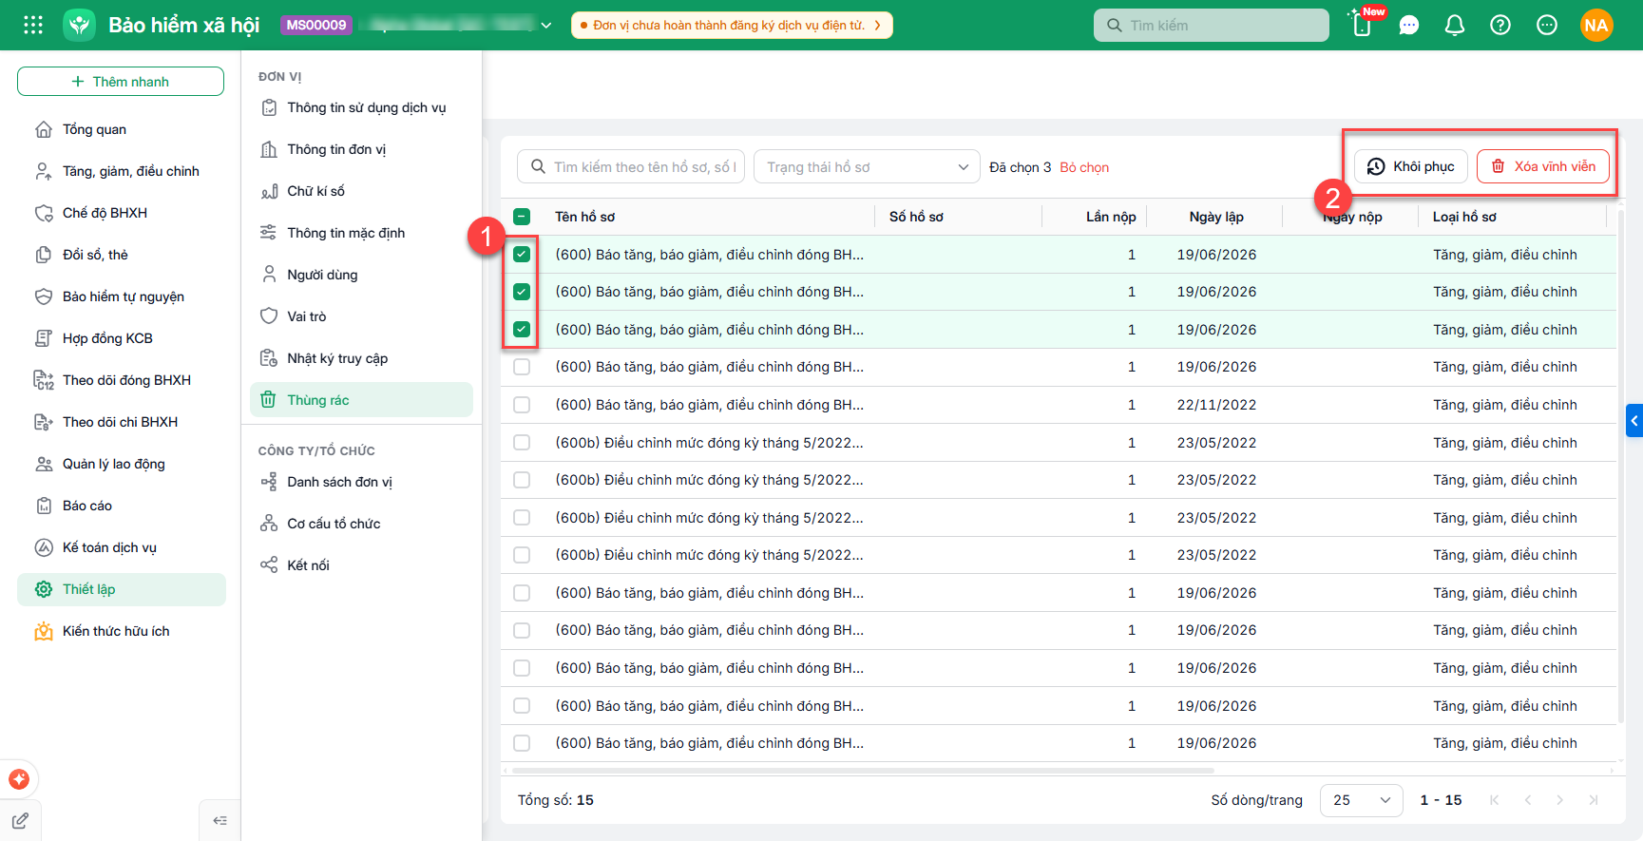Open Vai trò menu item
The image size is (1643, 841).
362,316
